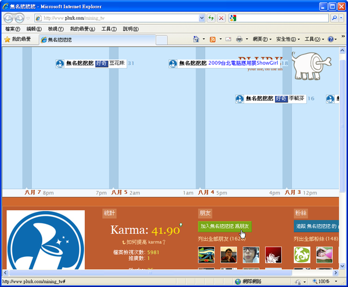Click the Home page house icon
Screen dimensions: 348x287
(196, 39)
